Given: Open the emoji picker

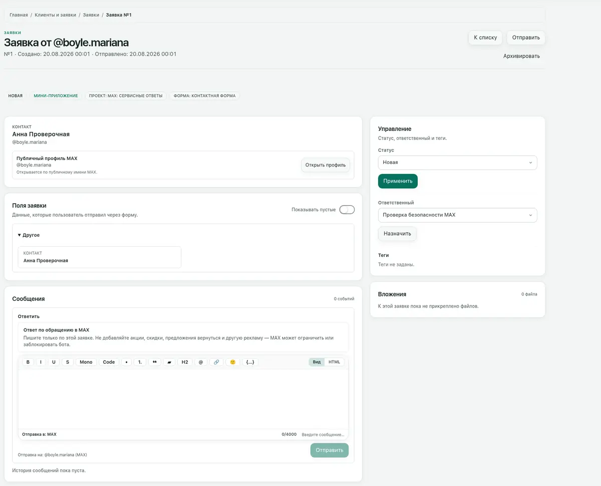Looking at the screenshot, I should pyautogui.click(x=232, y=362).
